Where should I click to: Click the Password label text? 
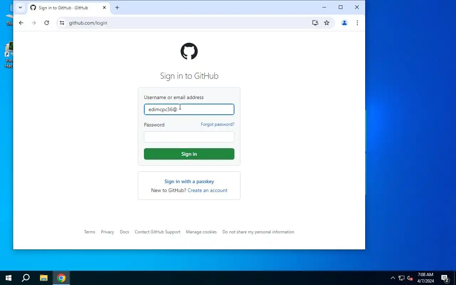154,125
